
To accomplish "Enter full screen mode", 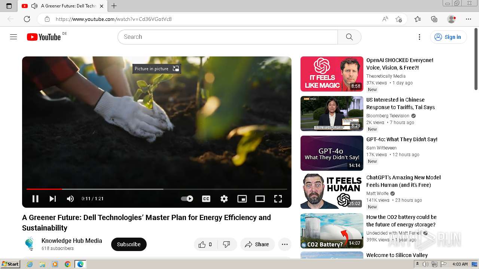I will coord(278,199).
